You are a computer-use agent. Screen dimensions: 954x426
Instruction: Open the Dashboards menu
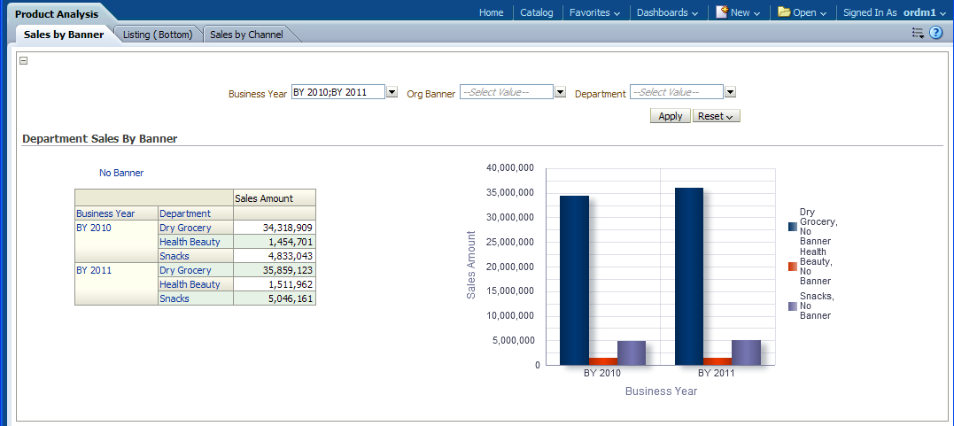pos(667,12)
